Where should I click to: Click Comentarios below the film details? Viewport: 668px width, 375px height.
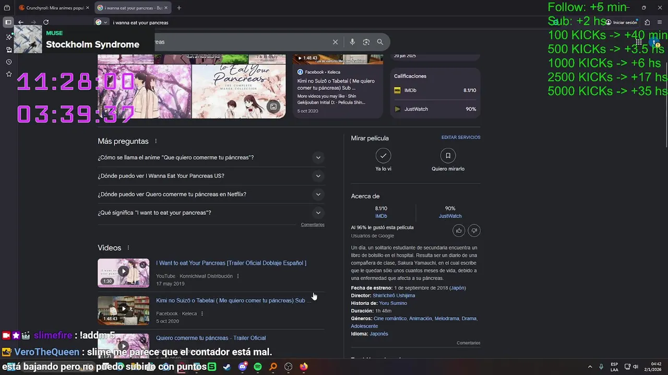[x=468, y=343]
